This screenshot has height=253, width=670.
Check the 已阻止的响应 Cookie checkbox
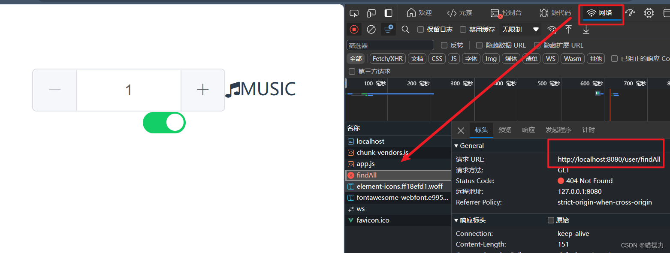coord(614,58)
